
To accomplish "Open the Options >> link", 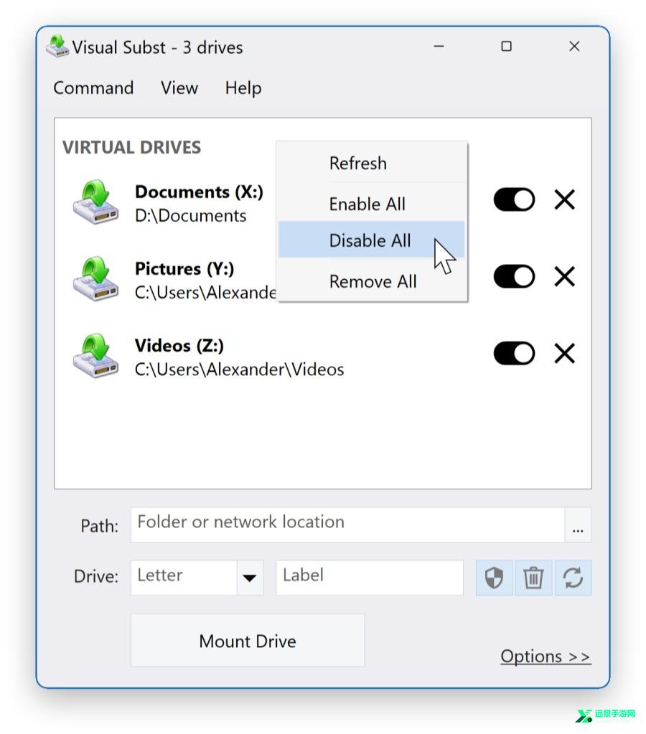I will click(546, 657).
